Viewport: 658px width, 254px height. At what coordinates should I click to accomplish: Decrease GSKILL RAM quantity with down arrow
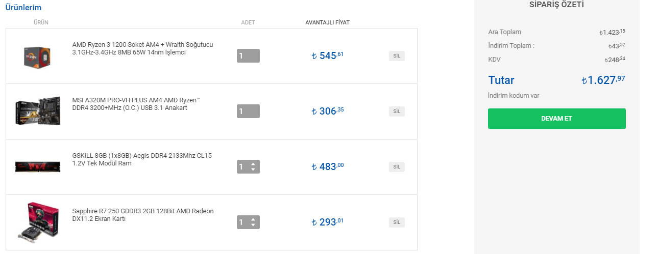[253, 170]
